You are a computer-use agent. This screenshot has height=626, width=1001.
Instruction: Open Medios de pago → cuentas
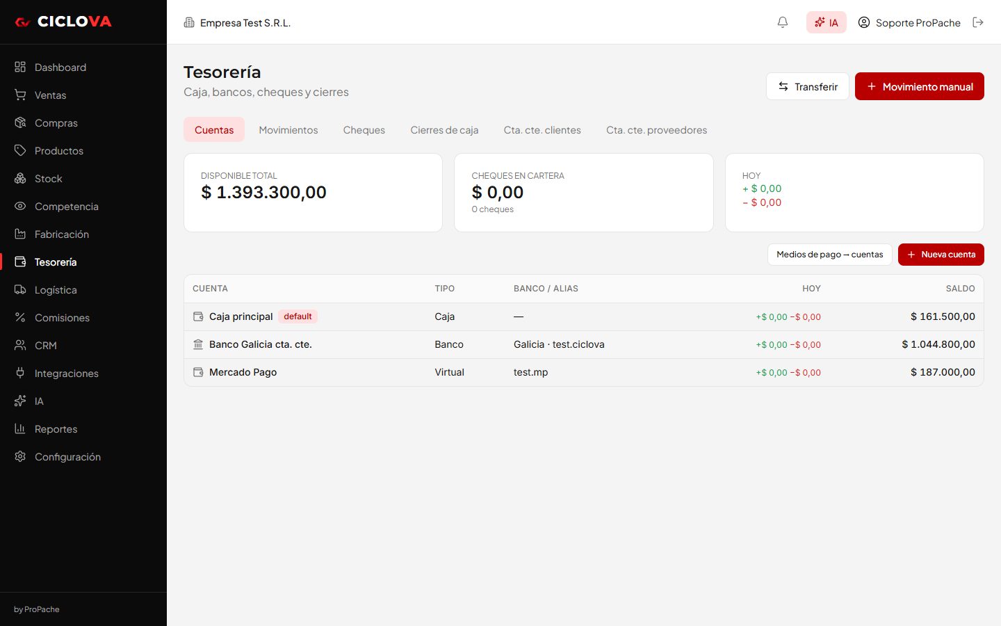(x=830, y=255)
